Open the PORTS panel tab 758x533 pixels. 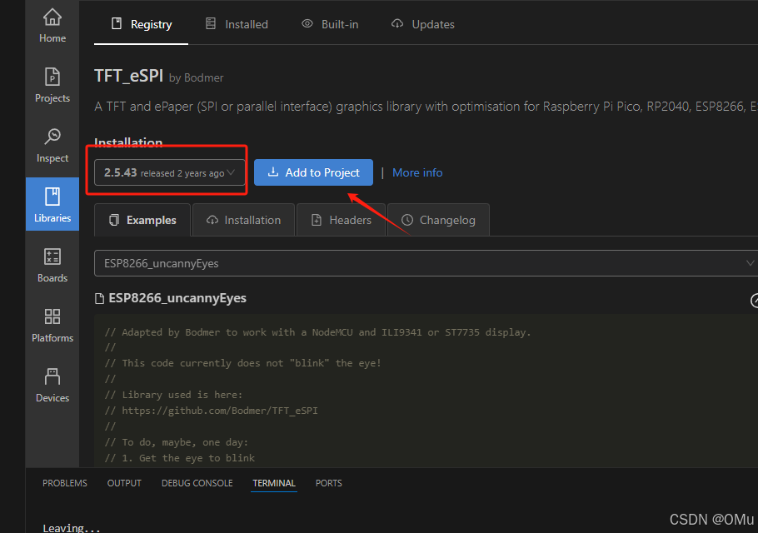329,483
